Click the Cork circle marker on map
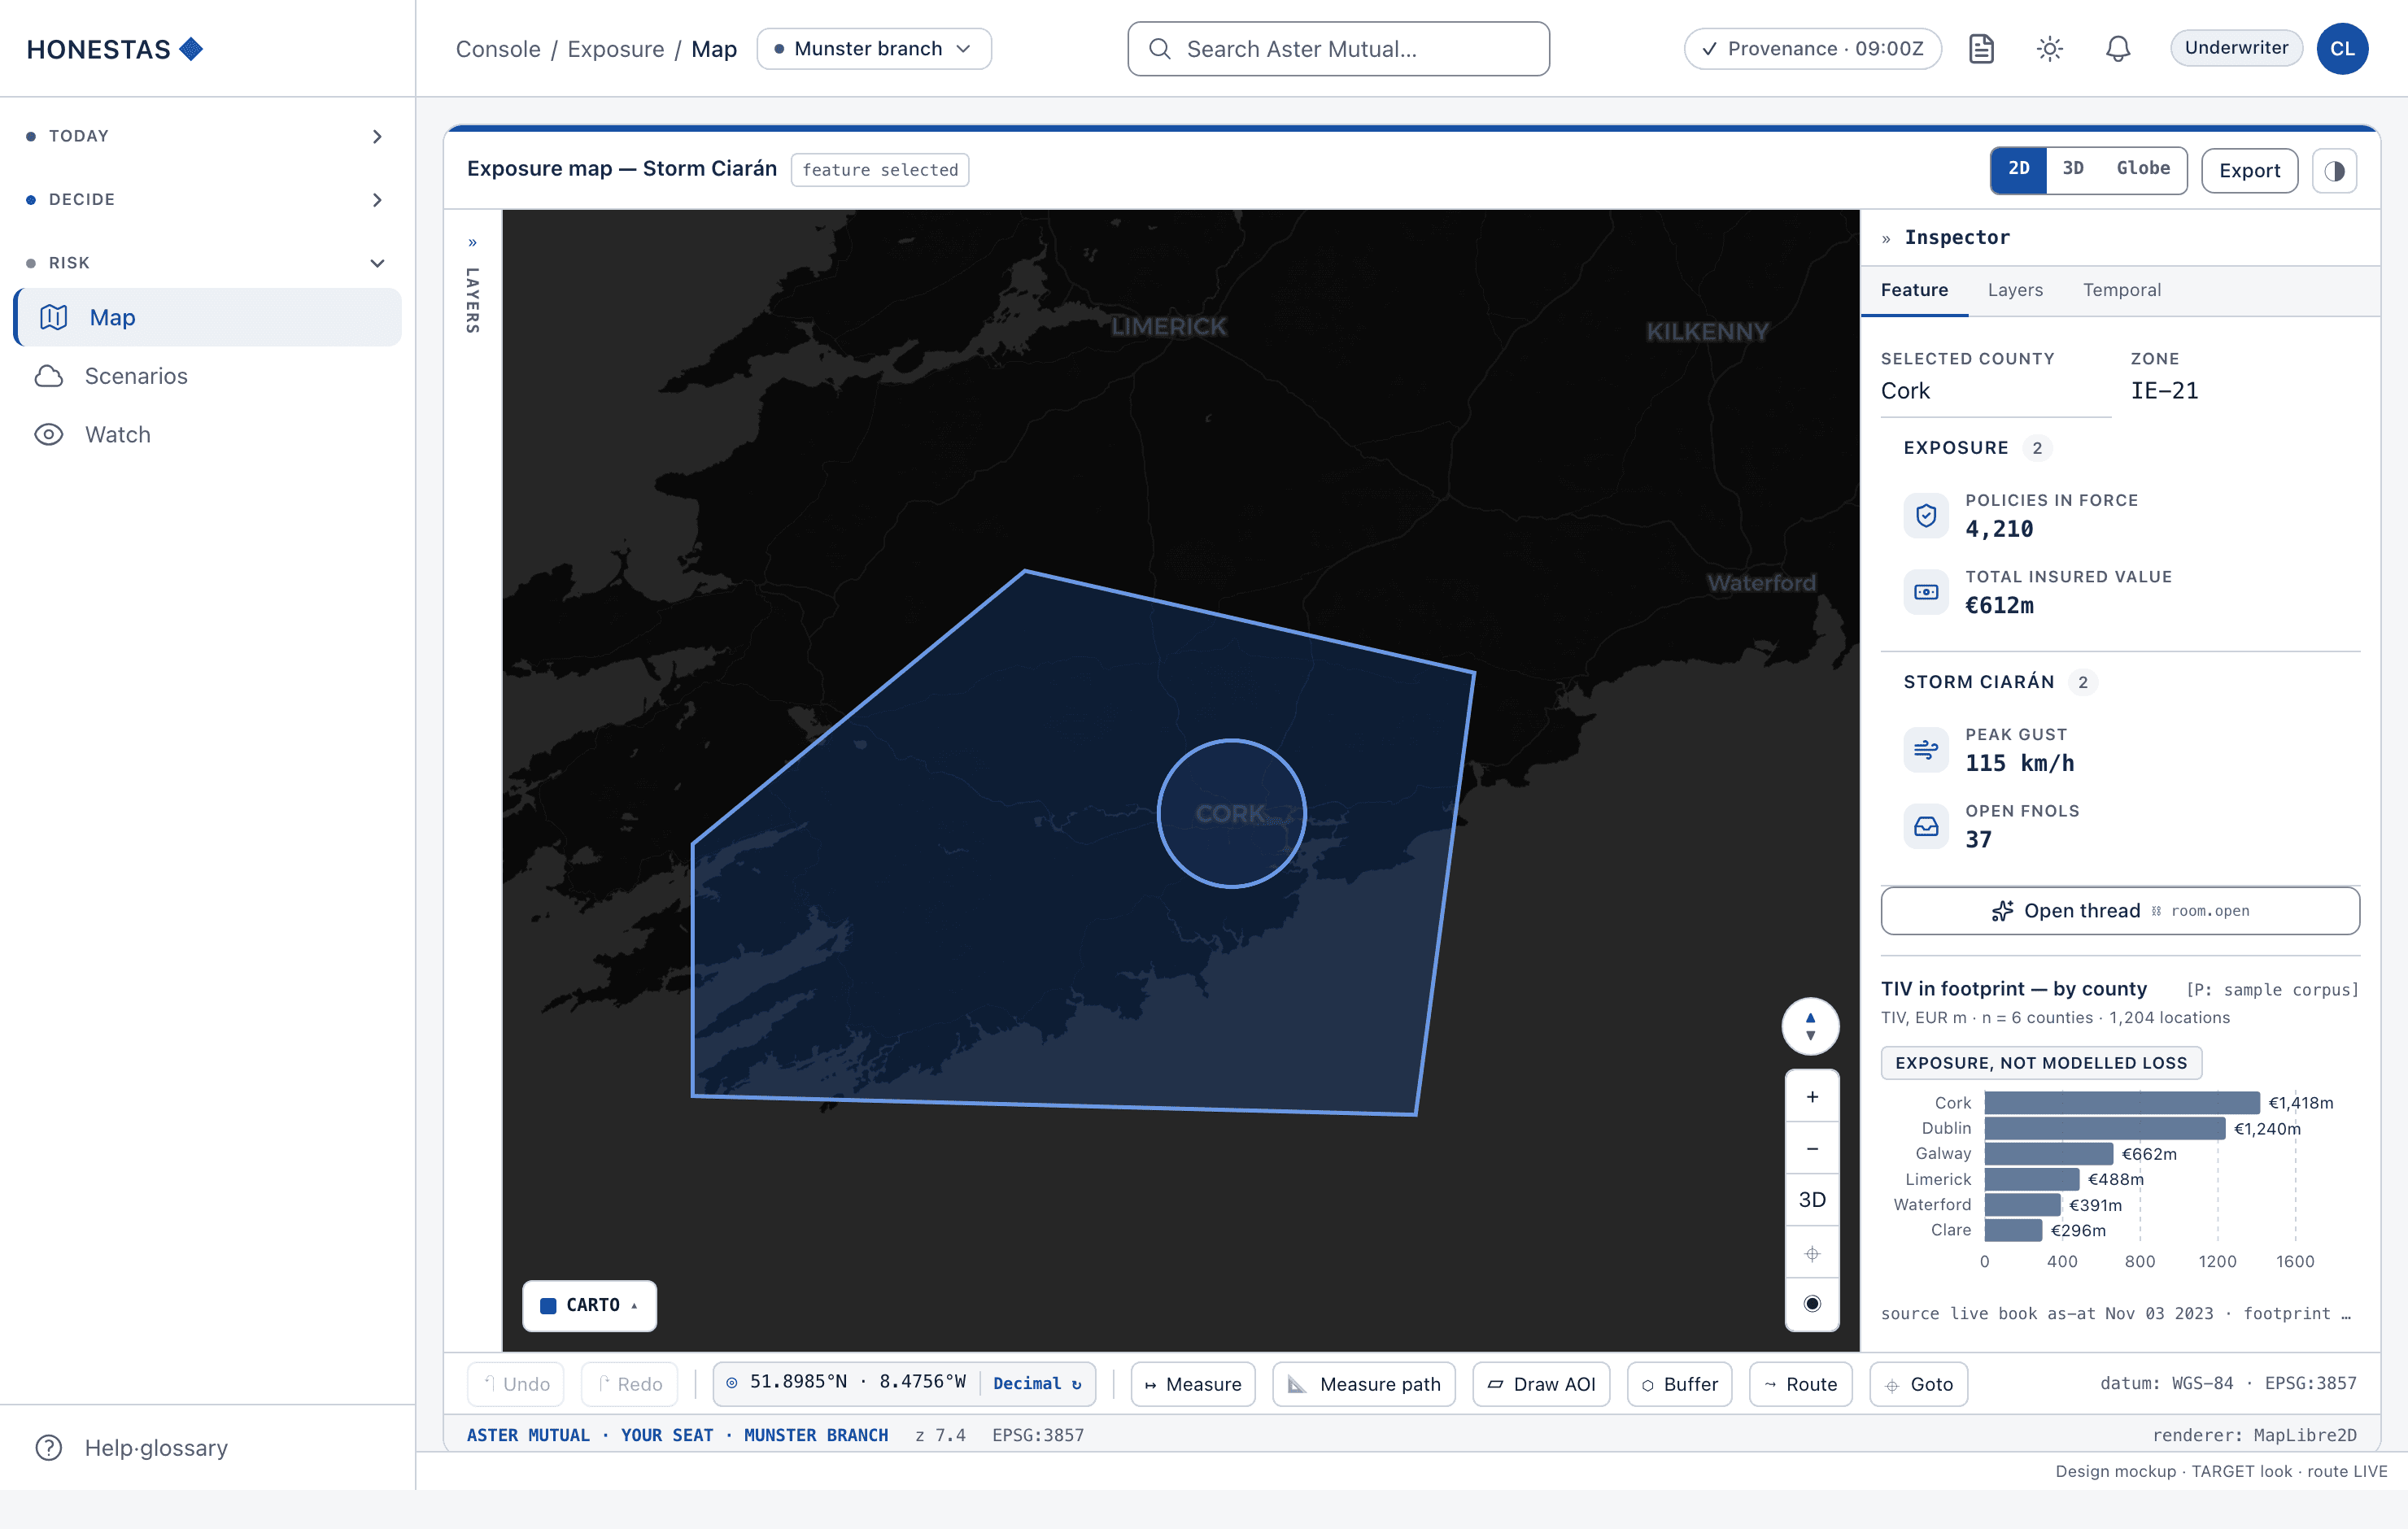The width and height of the screenshot is (2408, 1529). [1231, 814]
